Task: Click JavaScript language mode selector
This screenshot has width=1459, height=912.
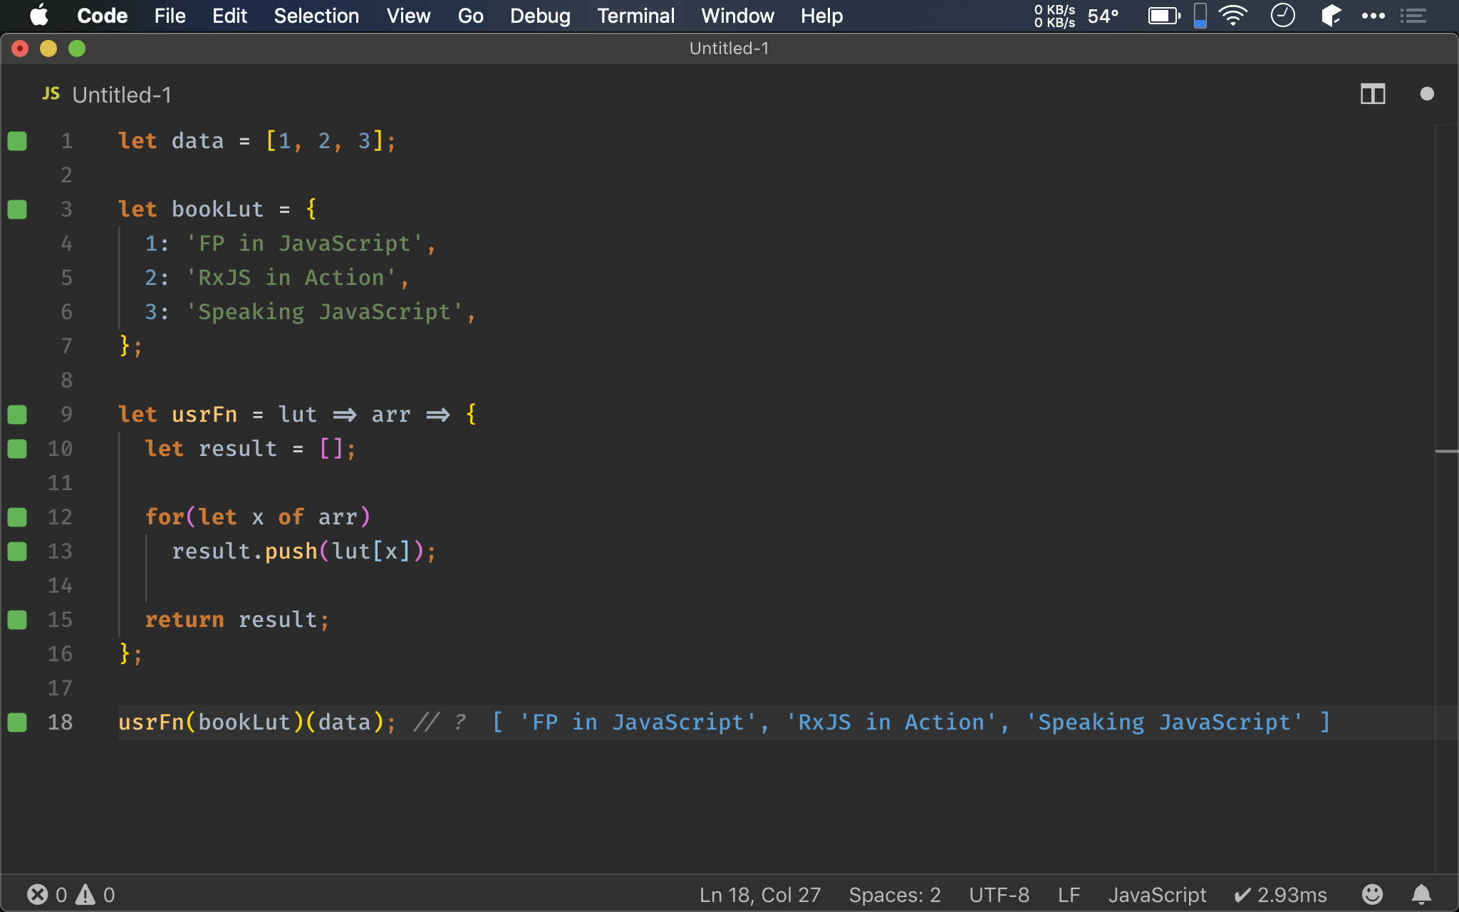Action: tap(1157, 895)
